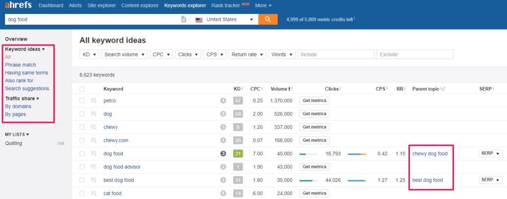The image size is (507, 199).
Task: Open the CPC filter dropdown
Action: click(x=161, y=54)
